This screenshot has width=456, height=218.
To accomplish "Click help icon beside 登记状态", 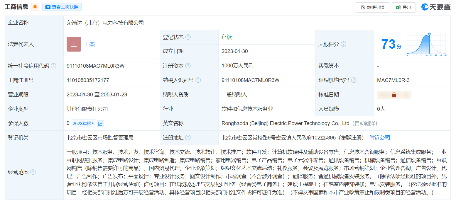I will click(x=188, y=37).
